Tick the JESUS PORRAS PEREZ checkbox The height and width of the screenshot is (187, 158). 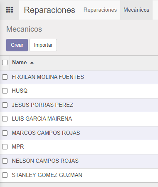[5, 105]
